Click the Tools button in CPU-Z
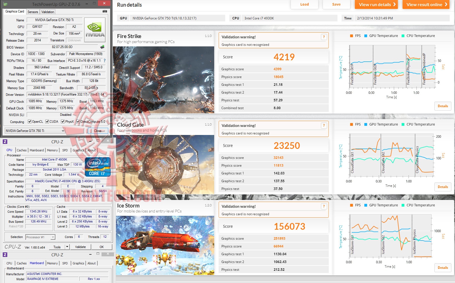 [x=57, y=247]
